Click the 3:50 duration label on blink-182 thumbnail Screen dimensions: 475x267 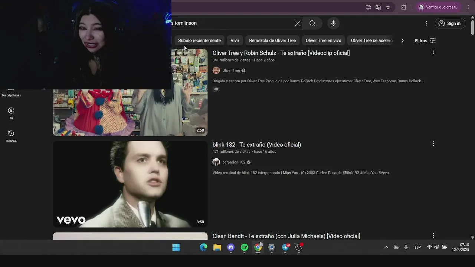coord(200,222)
